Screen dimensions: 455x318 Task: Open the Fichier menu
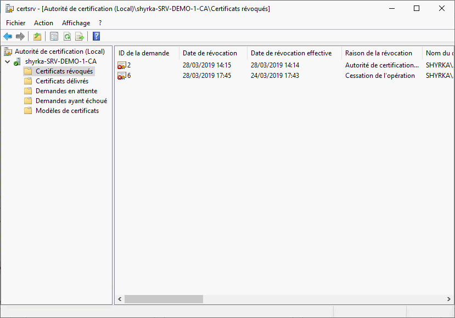click(x=16, y=23)
